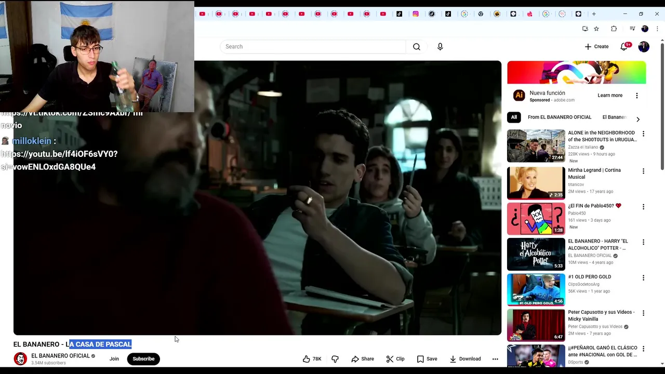
Task: Click Learn more on Adobe ad
Action: (610, 96)
